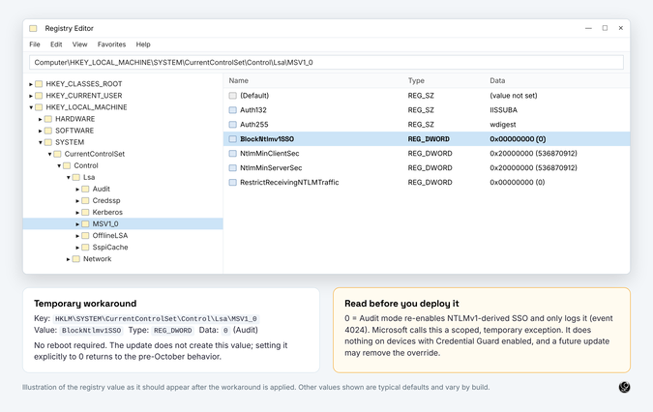Expand the HKEY_CLASSES_ROOT arrow
The width and height of the screenshot is (653, 412).
pos(31,84)
